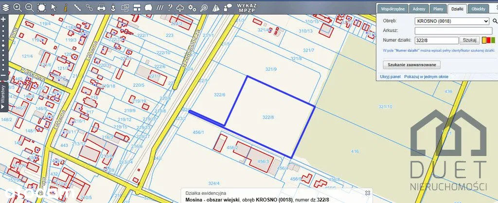Open the help question mark icon
This screenshot has height=203, width=498.
point(169,7)
